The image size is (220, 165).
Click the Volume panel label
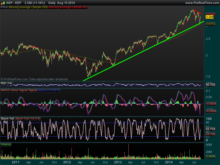(6, 145)
